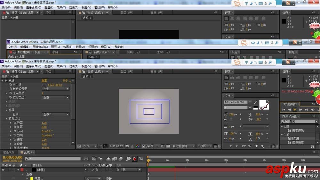320x180 pixels.
Task: Switch to the 渲染队列 tab
Action: [9, 152]
